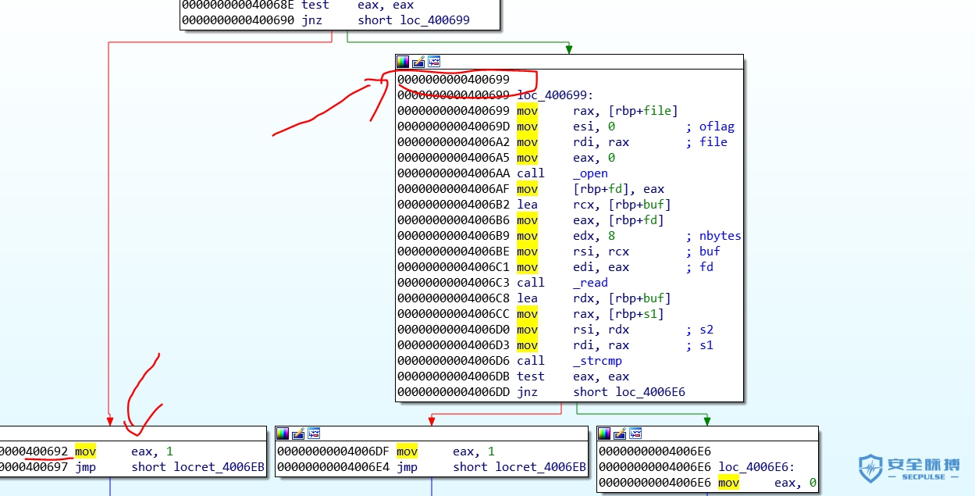Click edit/pencil icon in 4006DF block header
975x496 pixels.
(298, 434)
